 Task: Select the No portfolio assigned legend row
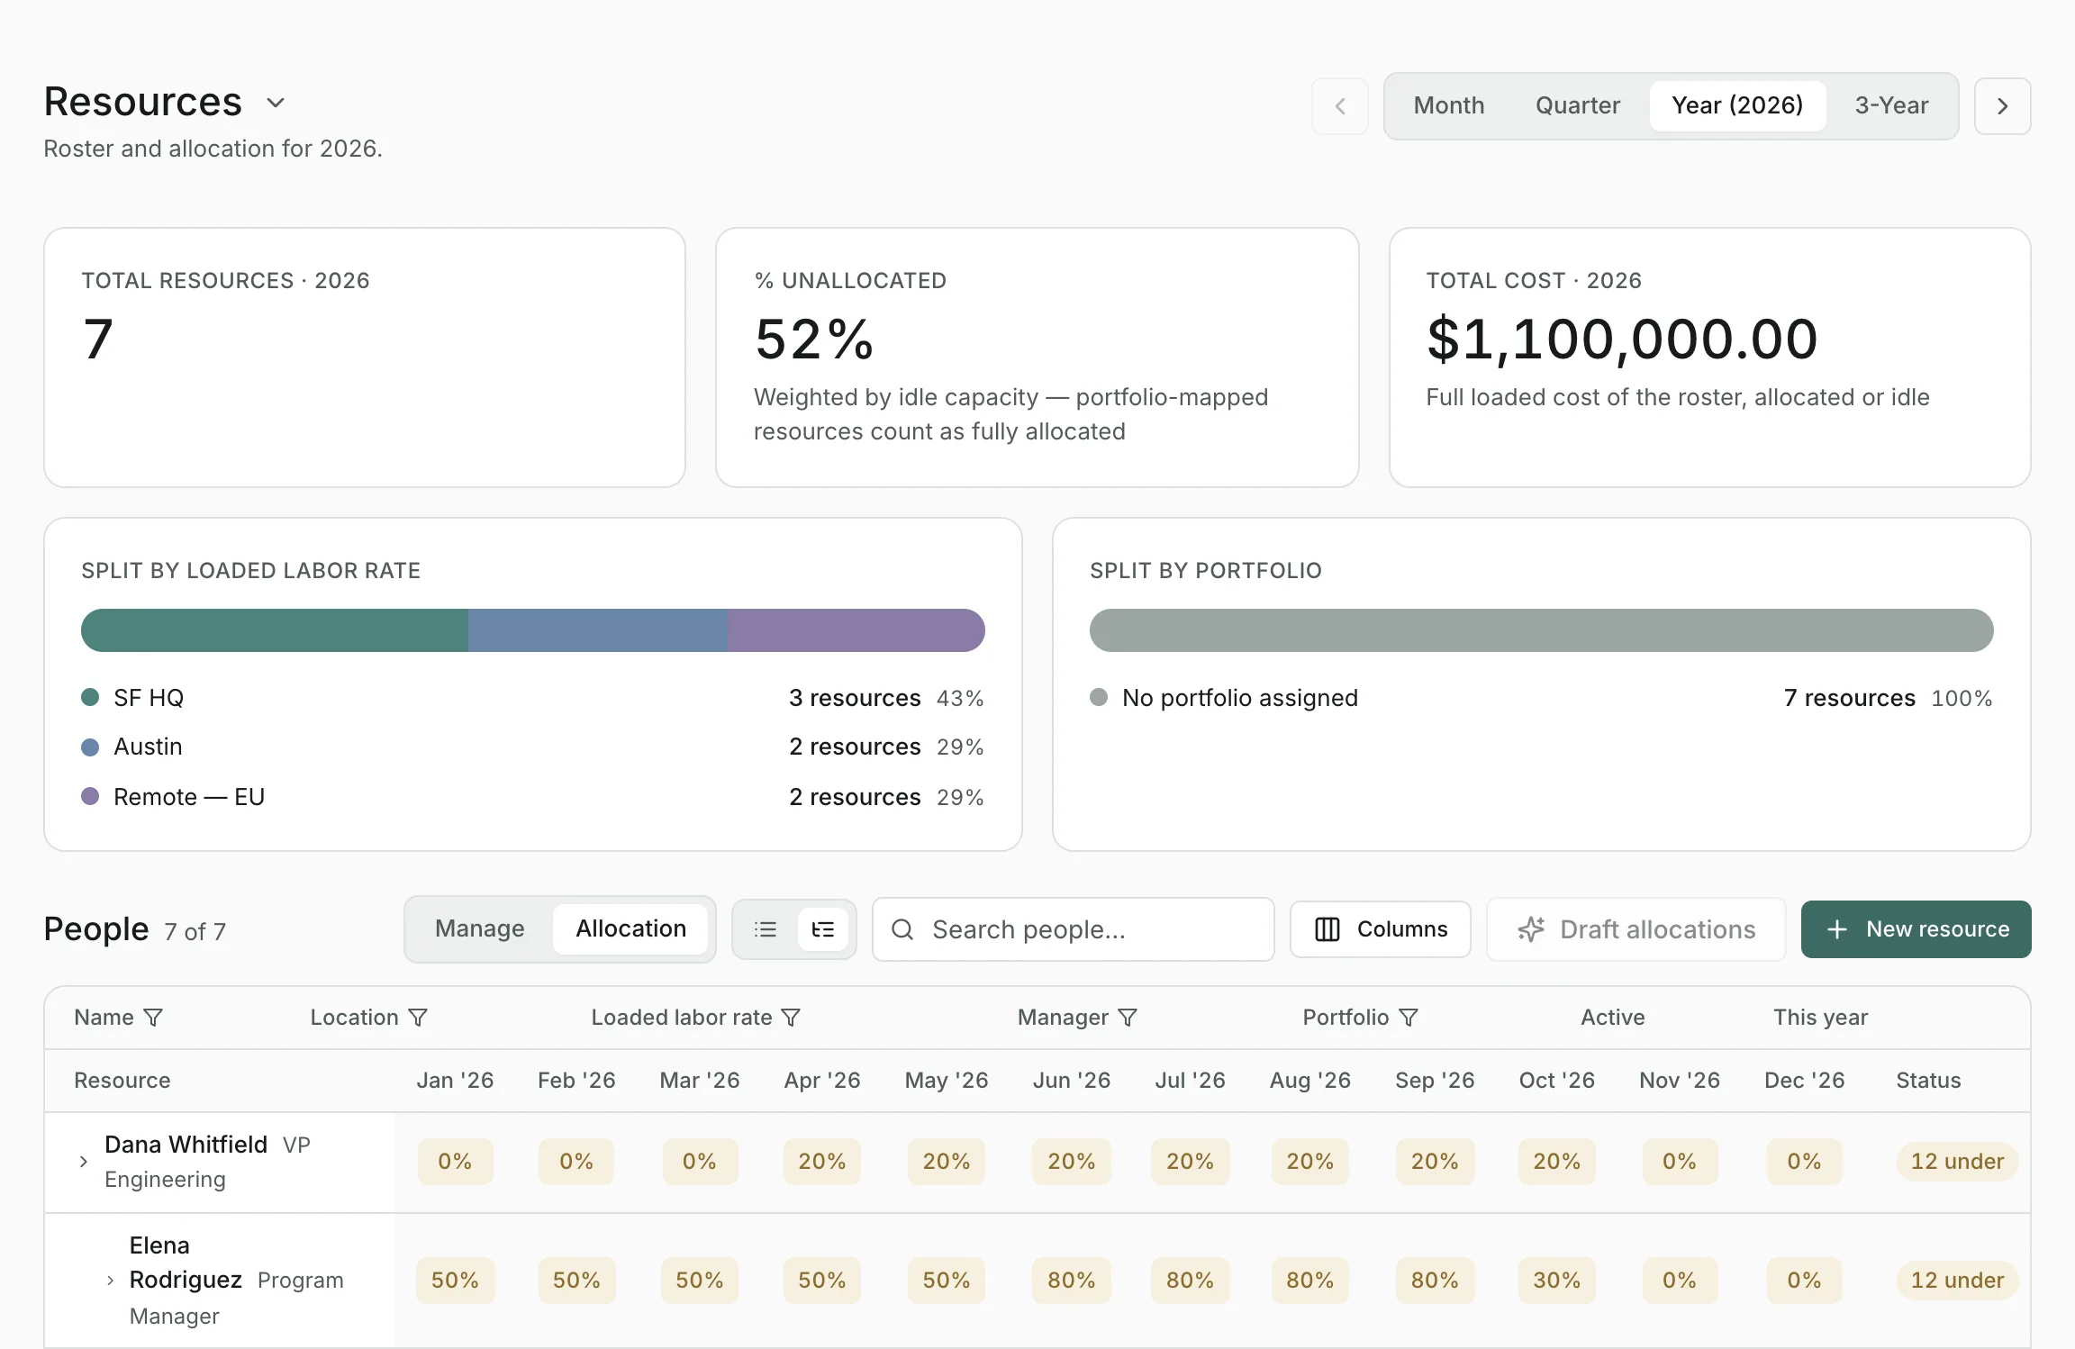click(x=1541, y=698)
